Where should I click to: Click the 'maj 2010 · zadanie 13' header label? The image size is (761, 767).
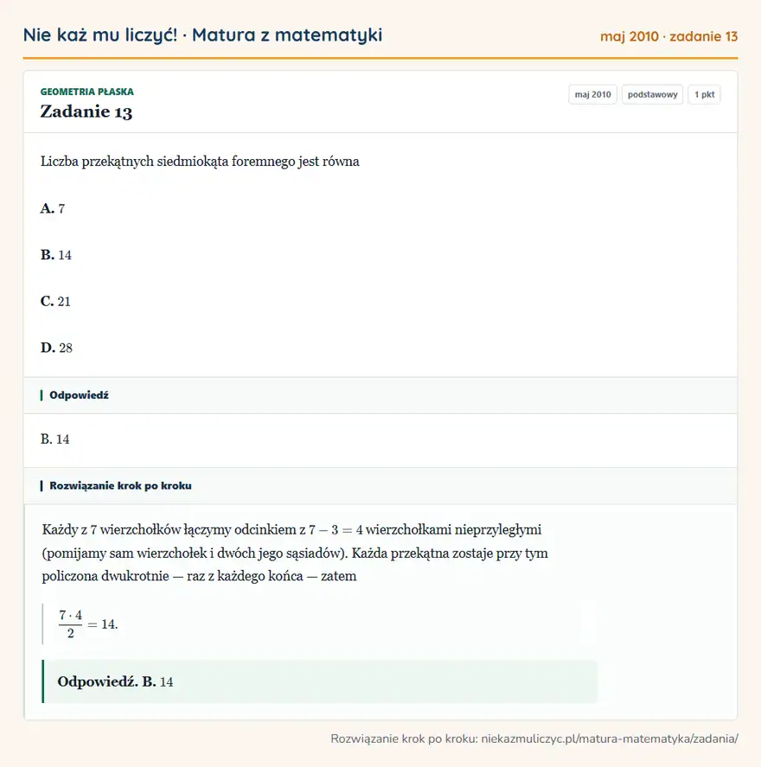pos(668,36)
